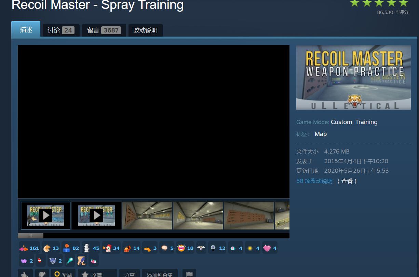
Task: Click 添加到合集 to add to collection
Action: pyautogui.click(x=160, y=273)
